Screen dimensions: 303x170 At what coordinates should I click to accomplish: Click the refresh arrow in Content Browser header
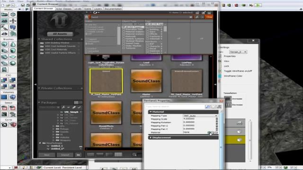coord(95,13)
